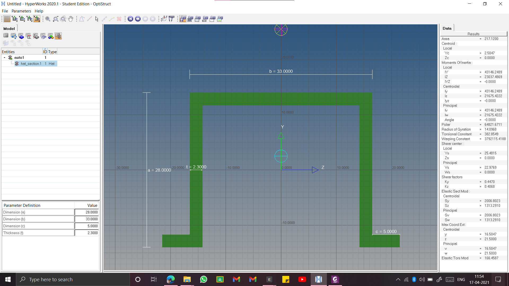Open the colored blocks material view icon
Viewport: 509px width, 286px height.
tap(51, 36)
